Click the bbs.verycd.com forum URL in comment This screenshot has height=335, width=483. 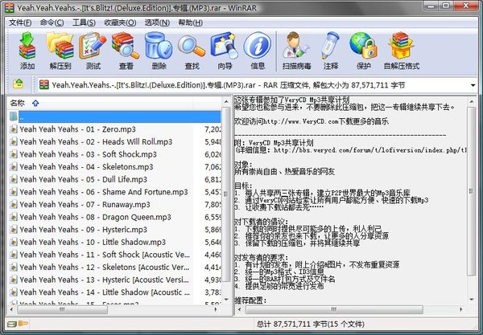[370, 150]
